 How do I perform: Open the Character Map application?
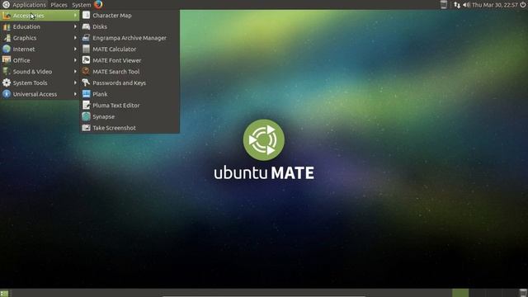[130, 16]
